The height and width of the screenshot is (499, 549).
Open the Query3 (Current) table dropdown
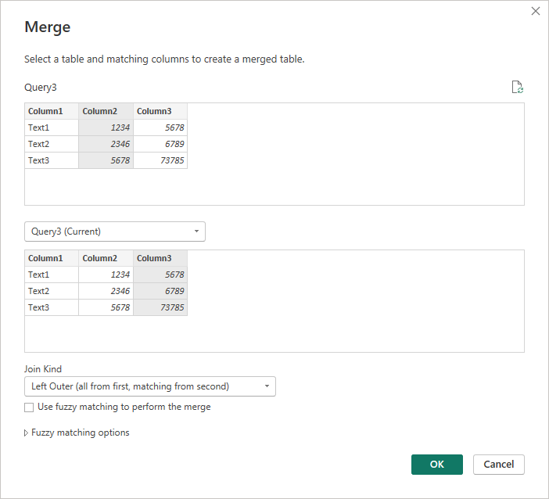pos(115,232)
